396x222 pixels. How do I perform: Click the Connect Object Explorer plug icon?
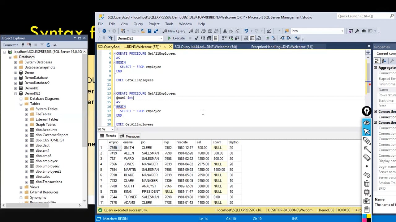pos(23,45)
